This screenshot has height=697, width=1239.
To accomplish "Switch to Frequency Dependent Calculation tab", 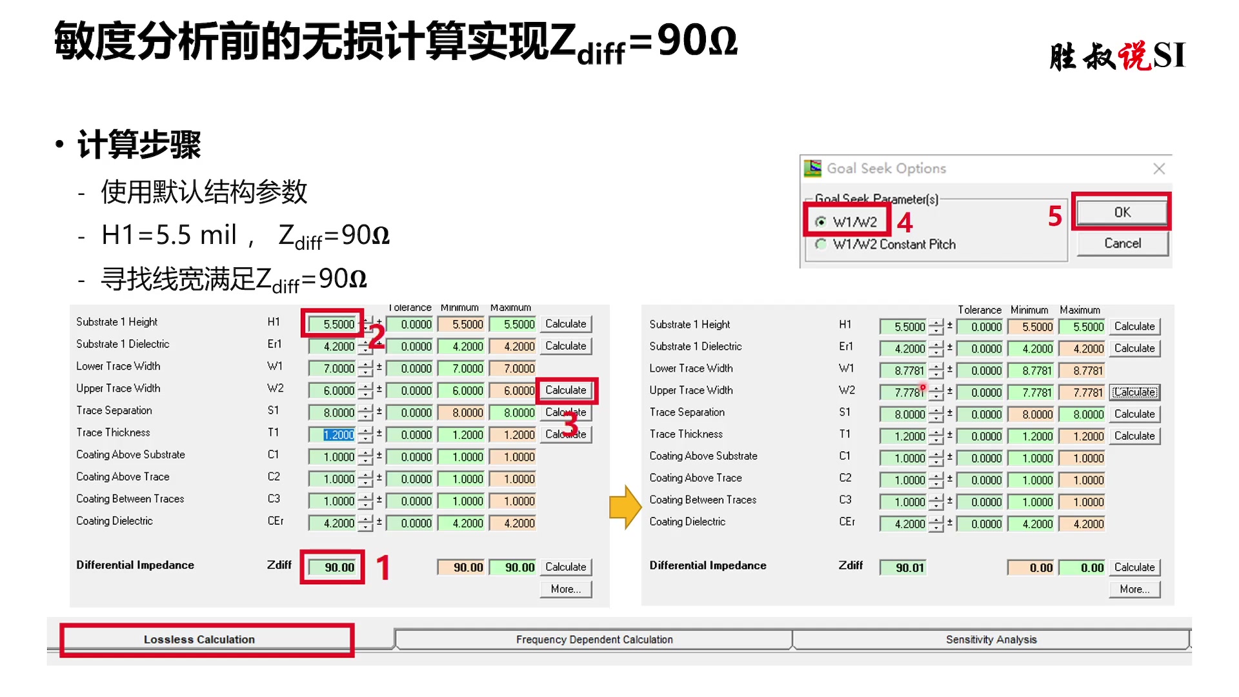I will click(x=594, y=639).
